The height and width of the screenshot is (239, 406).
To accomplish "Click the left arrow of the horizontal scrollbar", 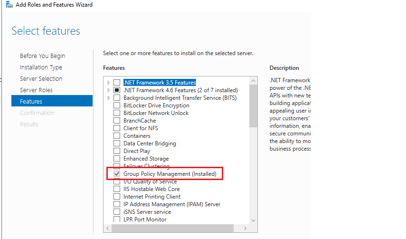I will (108, 229).
